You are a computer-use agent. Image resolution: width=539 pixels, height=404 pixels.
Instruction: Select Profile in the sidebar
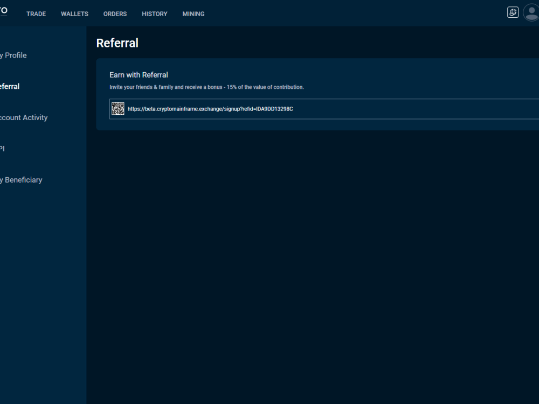13,55
